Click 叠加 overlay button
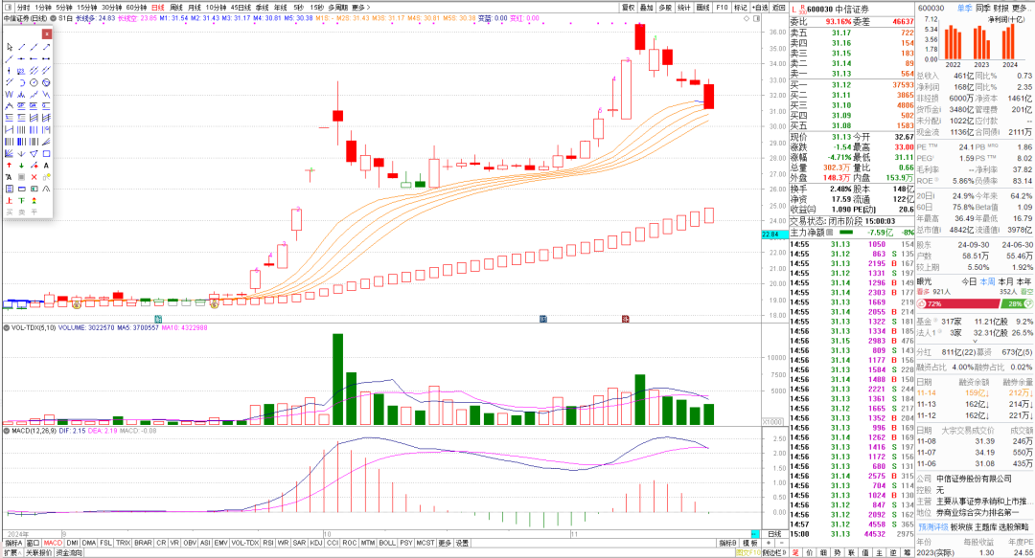1035x558 pixels. pos(647,8)
